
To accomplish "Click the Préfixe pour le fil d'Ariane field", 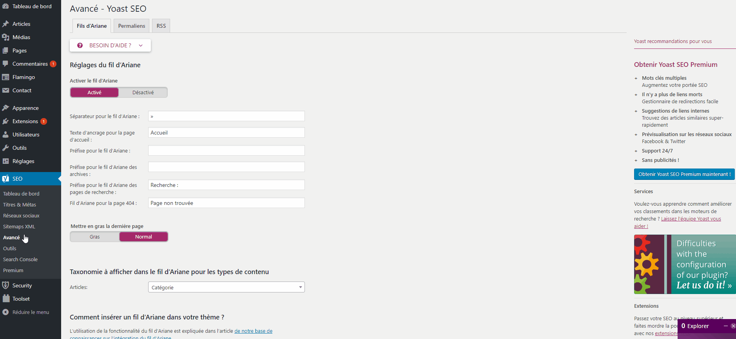I will point(227,151).
